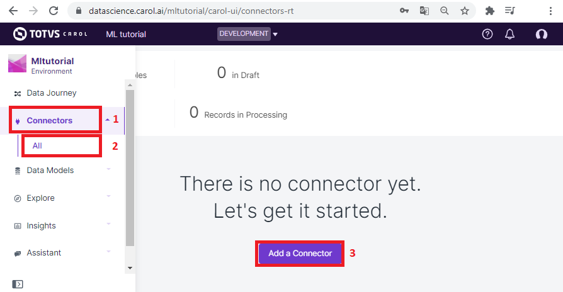Screen dimensions: 563x292
Task: Click the Add a Connector button
Action: click(300, 253)
